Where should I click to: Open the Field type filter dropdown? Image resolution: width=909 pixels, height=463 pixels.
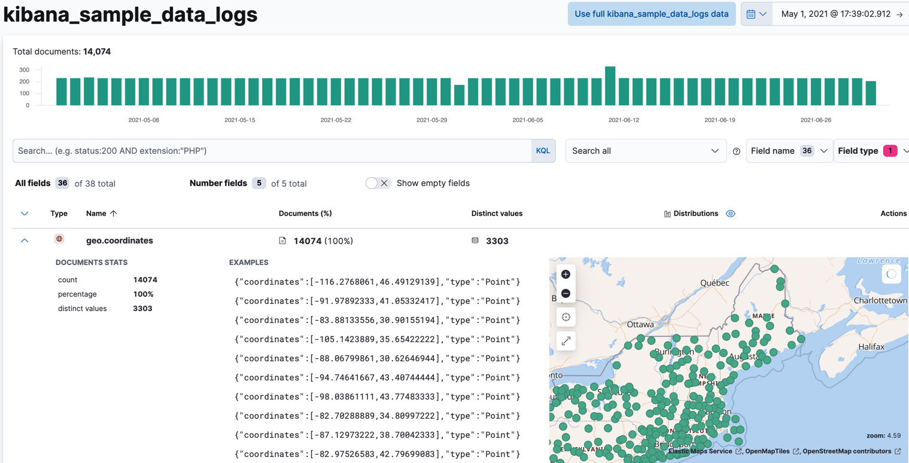pyautogui.click(x=871, y=150)
